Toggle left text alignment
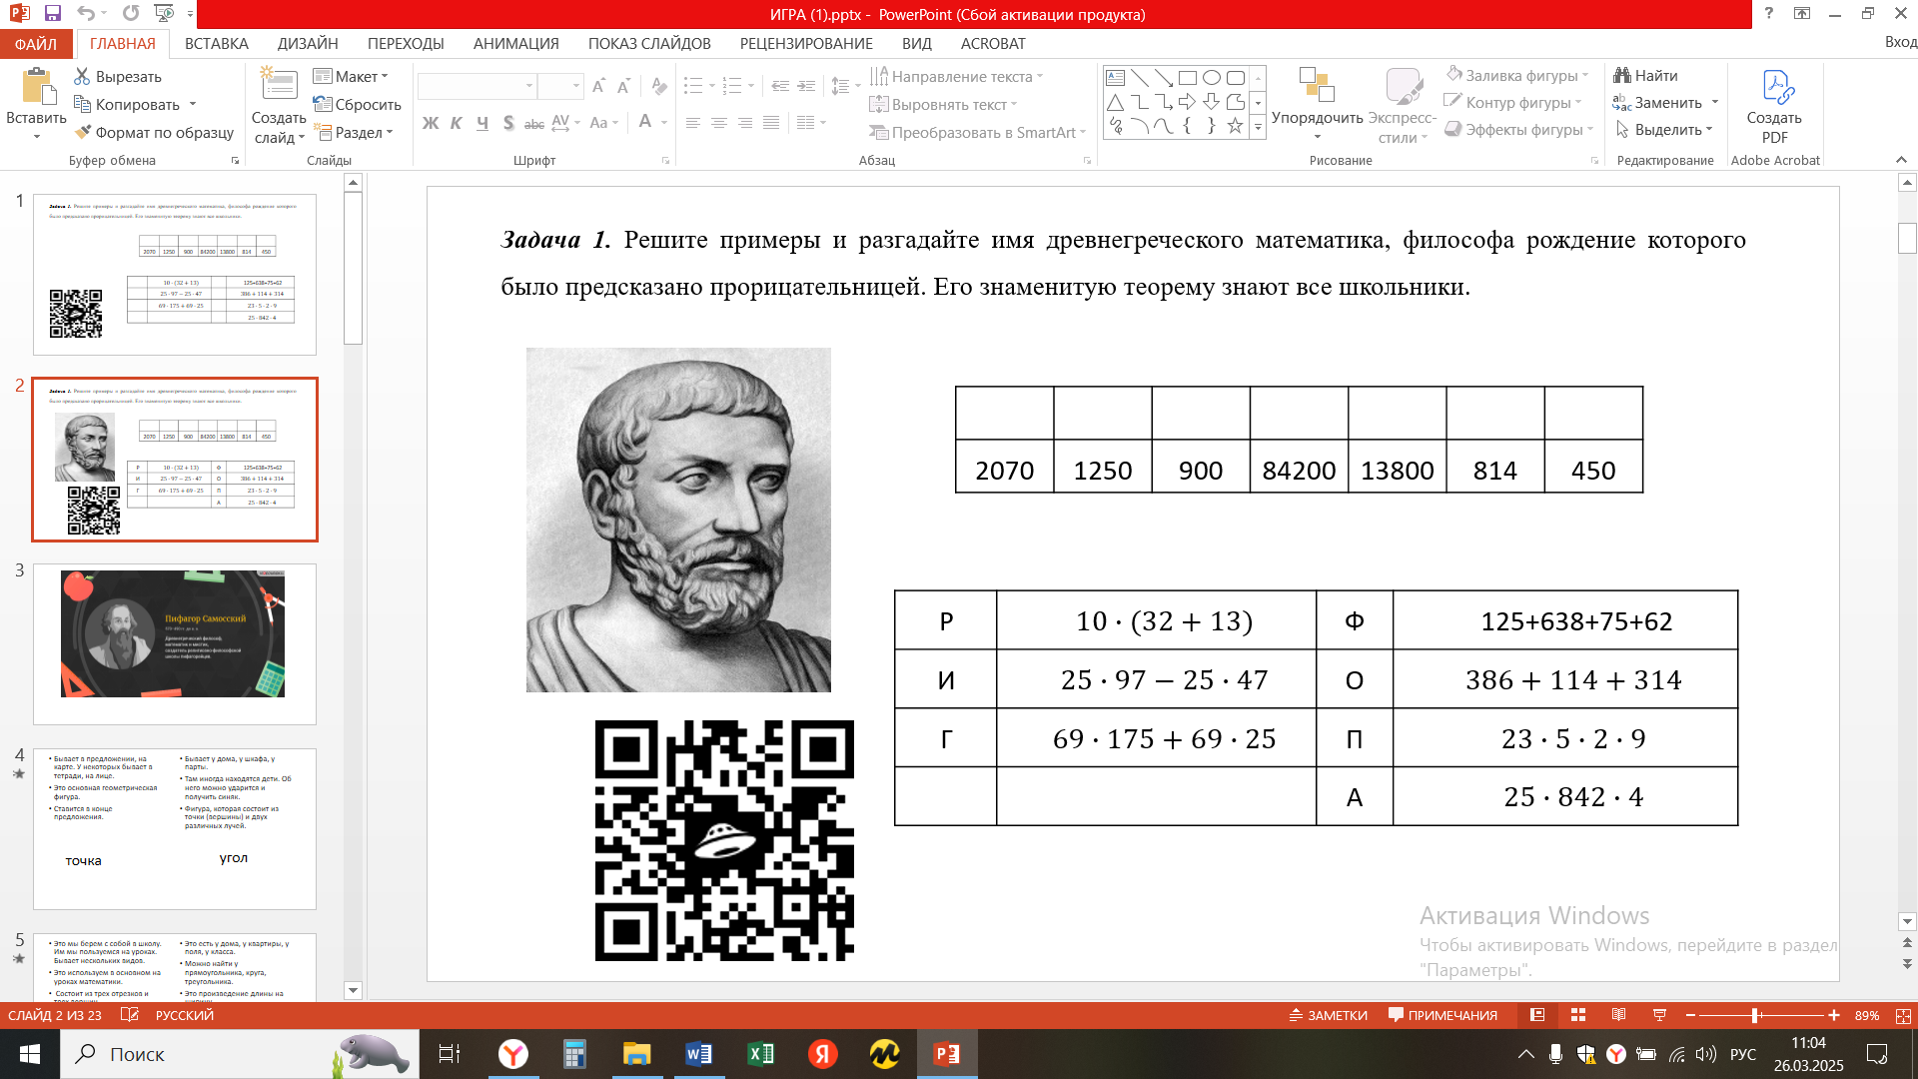This screenshot has width=1918, height=1079. pos(692,123)
